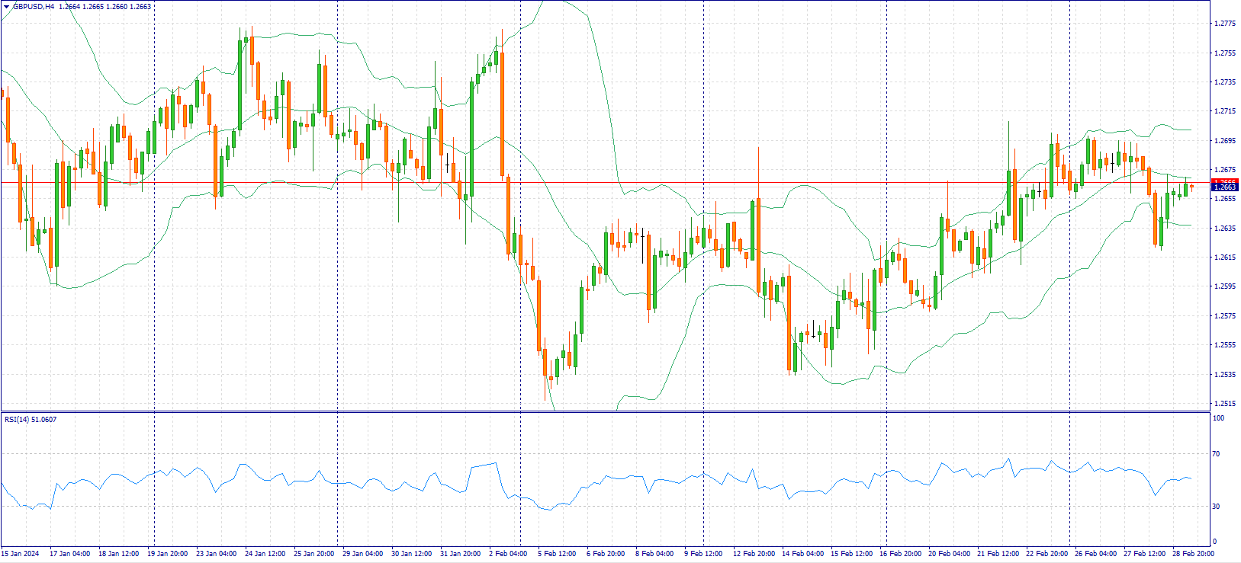Select the 1.2515 price scale label

(x=1224, y=404)
